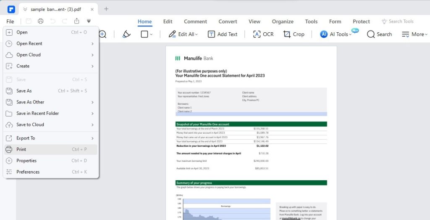Screen dimensions: 430x220
Task: Click the Edit All pen icon
Action: (x=172, y=34)
